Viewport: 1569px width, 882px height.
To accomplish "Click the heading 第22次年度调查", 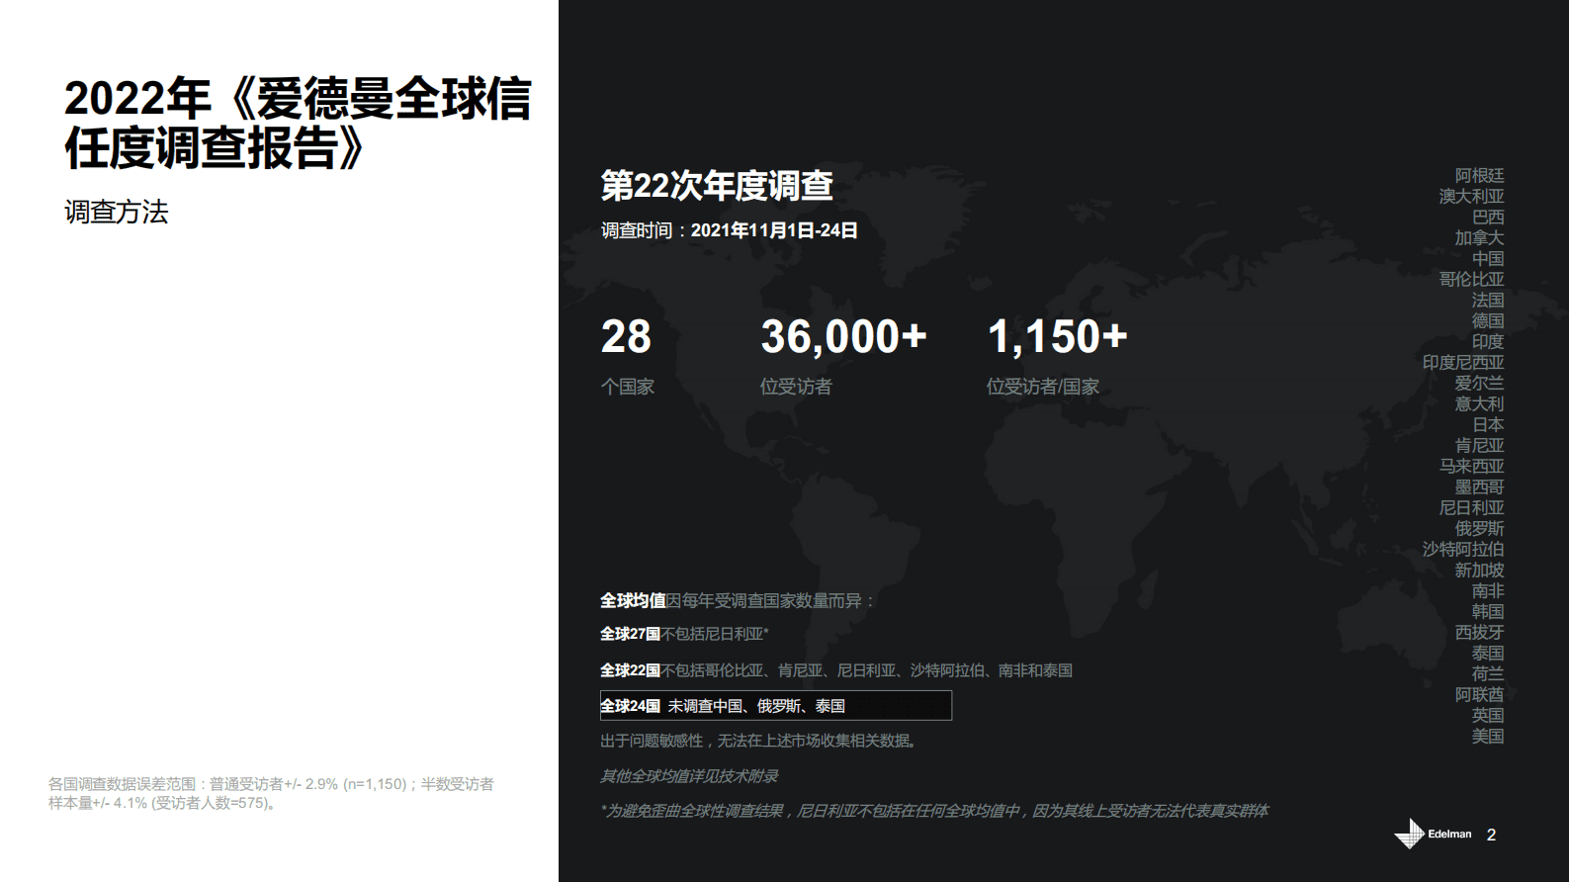I will (717, 186).
